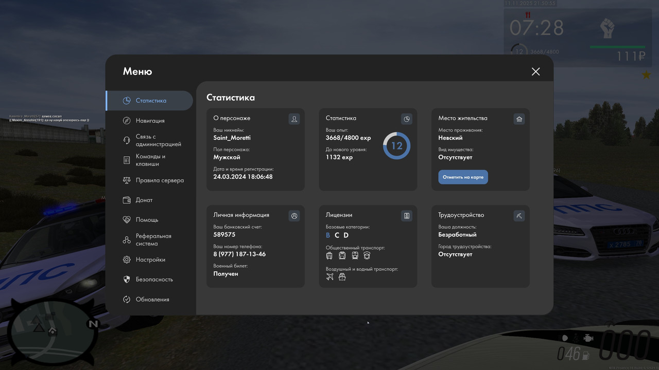The width and height of the screenshot is (659, 370).
Task: Click the 111₽ money display
Action: (631, 57)
